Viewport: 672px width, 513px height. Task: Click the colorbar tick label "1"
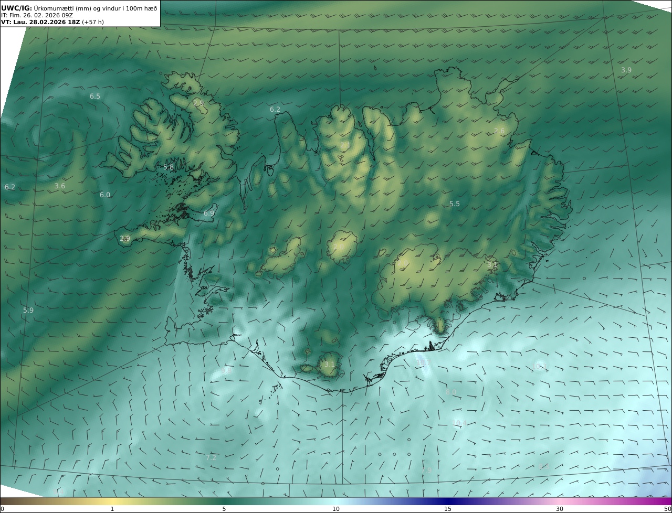click(x=112, y=509)
